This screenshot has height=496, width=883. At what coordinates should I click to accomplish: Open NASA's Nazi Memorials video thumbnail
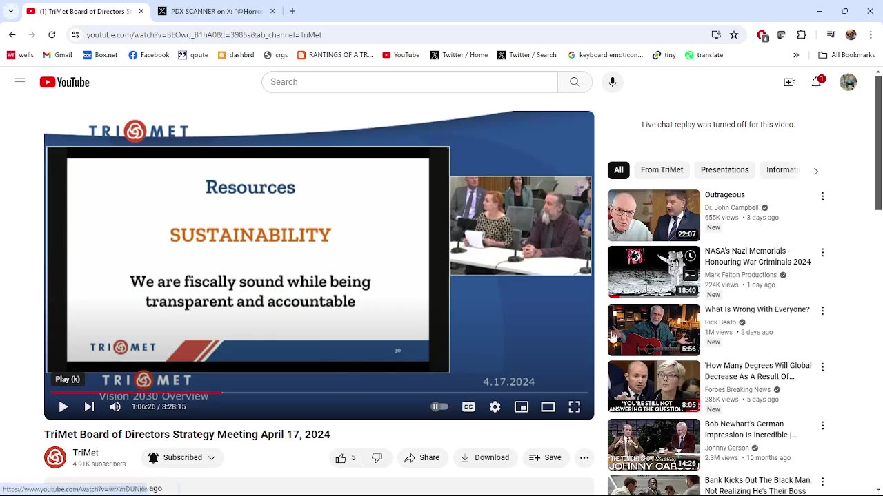[x=654, y=272]
